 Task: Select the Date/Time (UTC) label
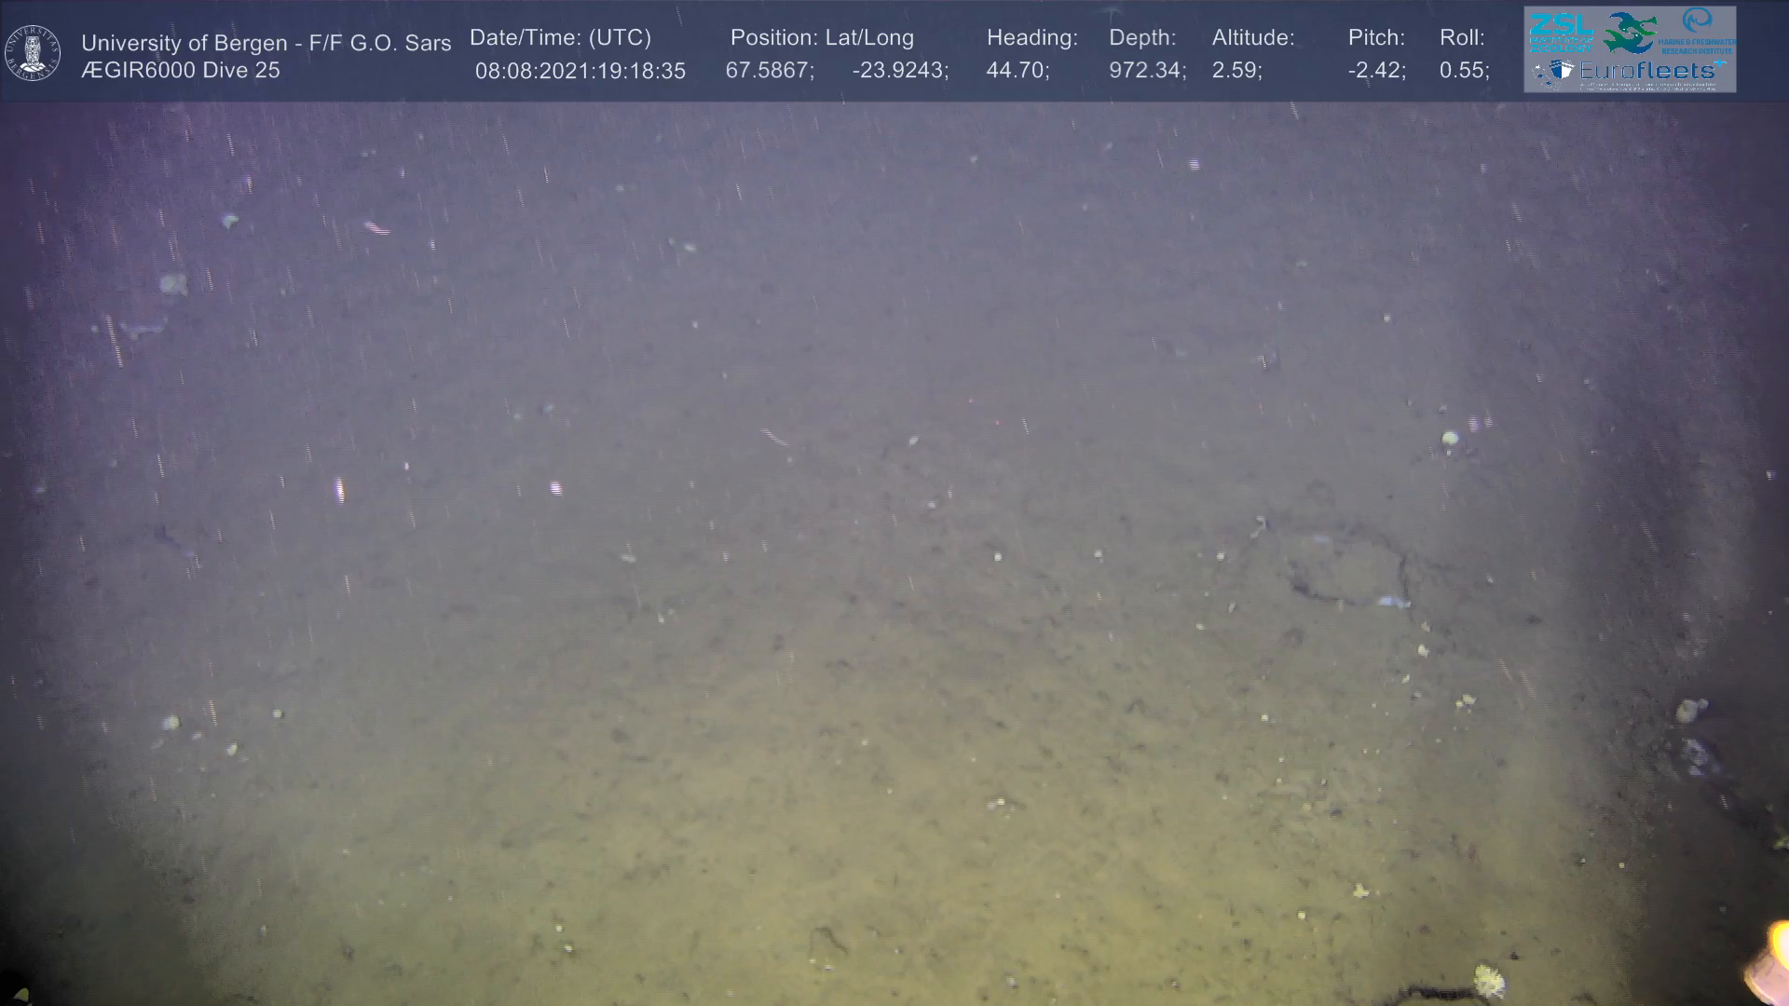[x=560, y=38]
